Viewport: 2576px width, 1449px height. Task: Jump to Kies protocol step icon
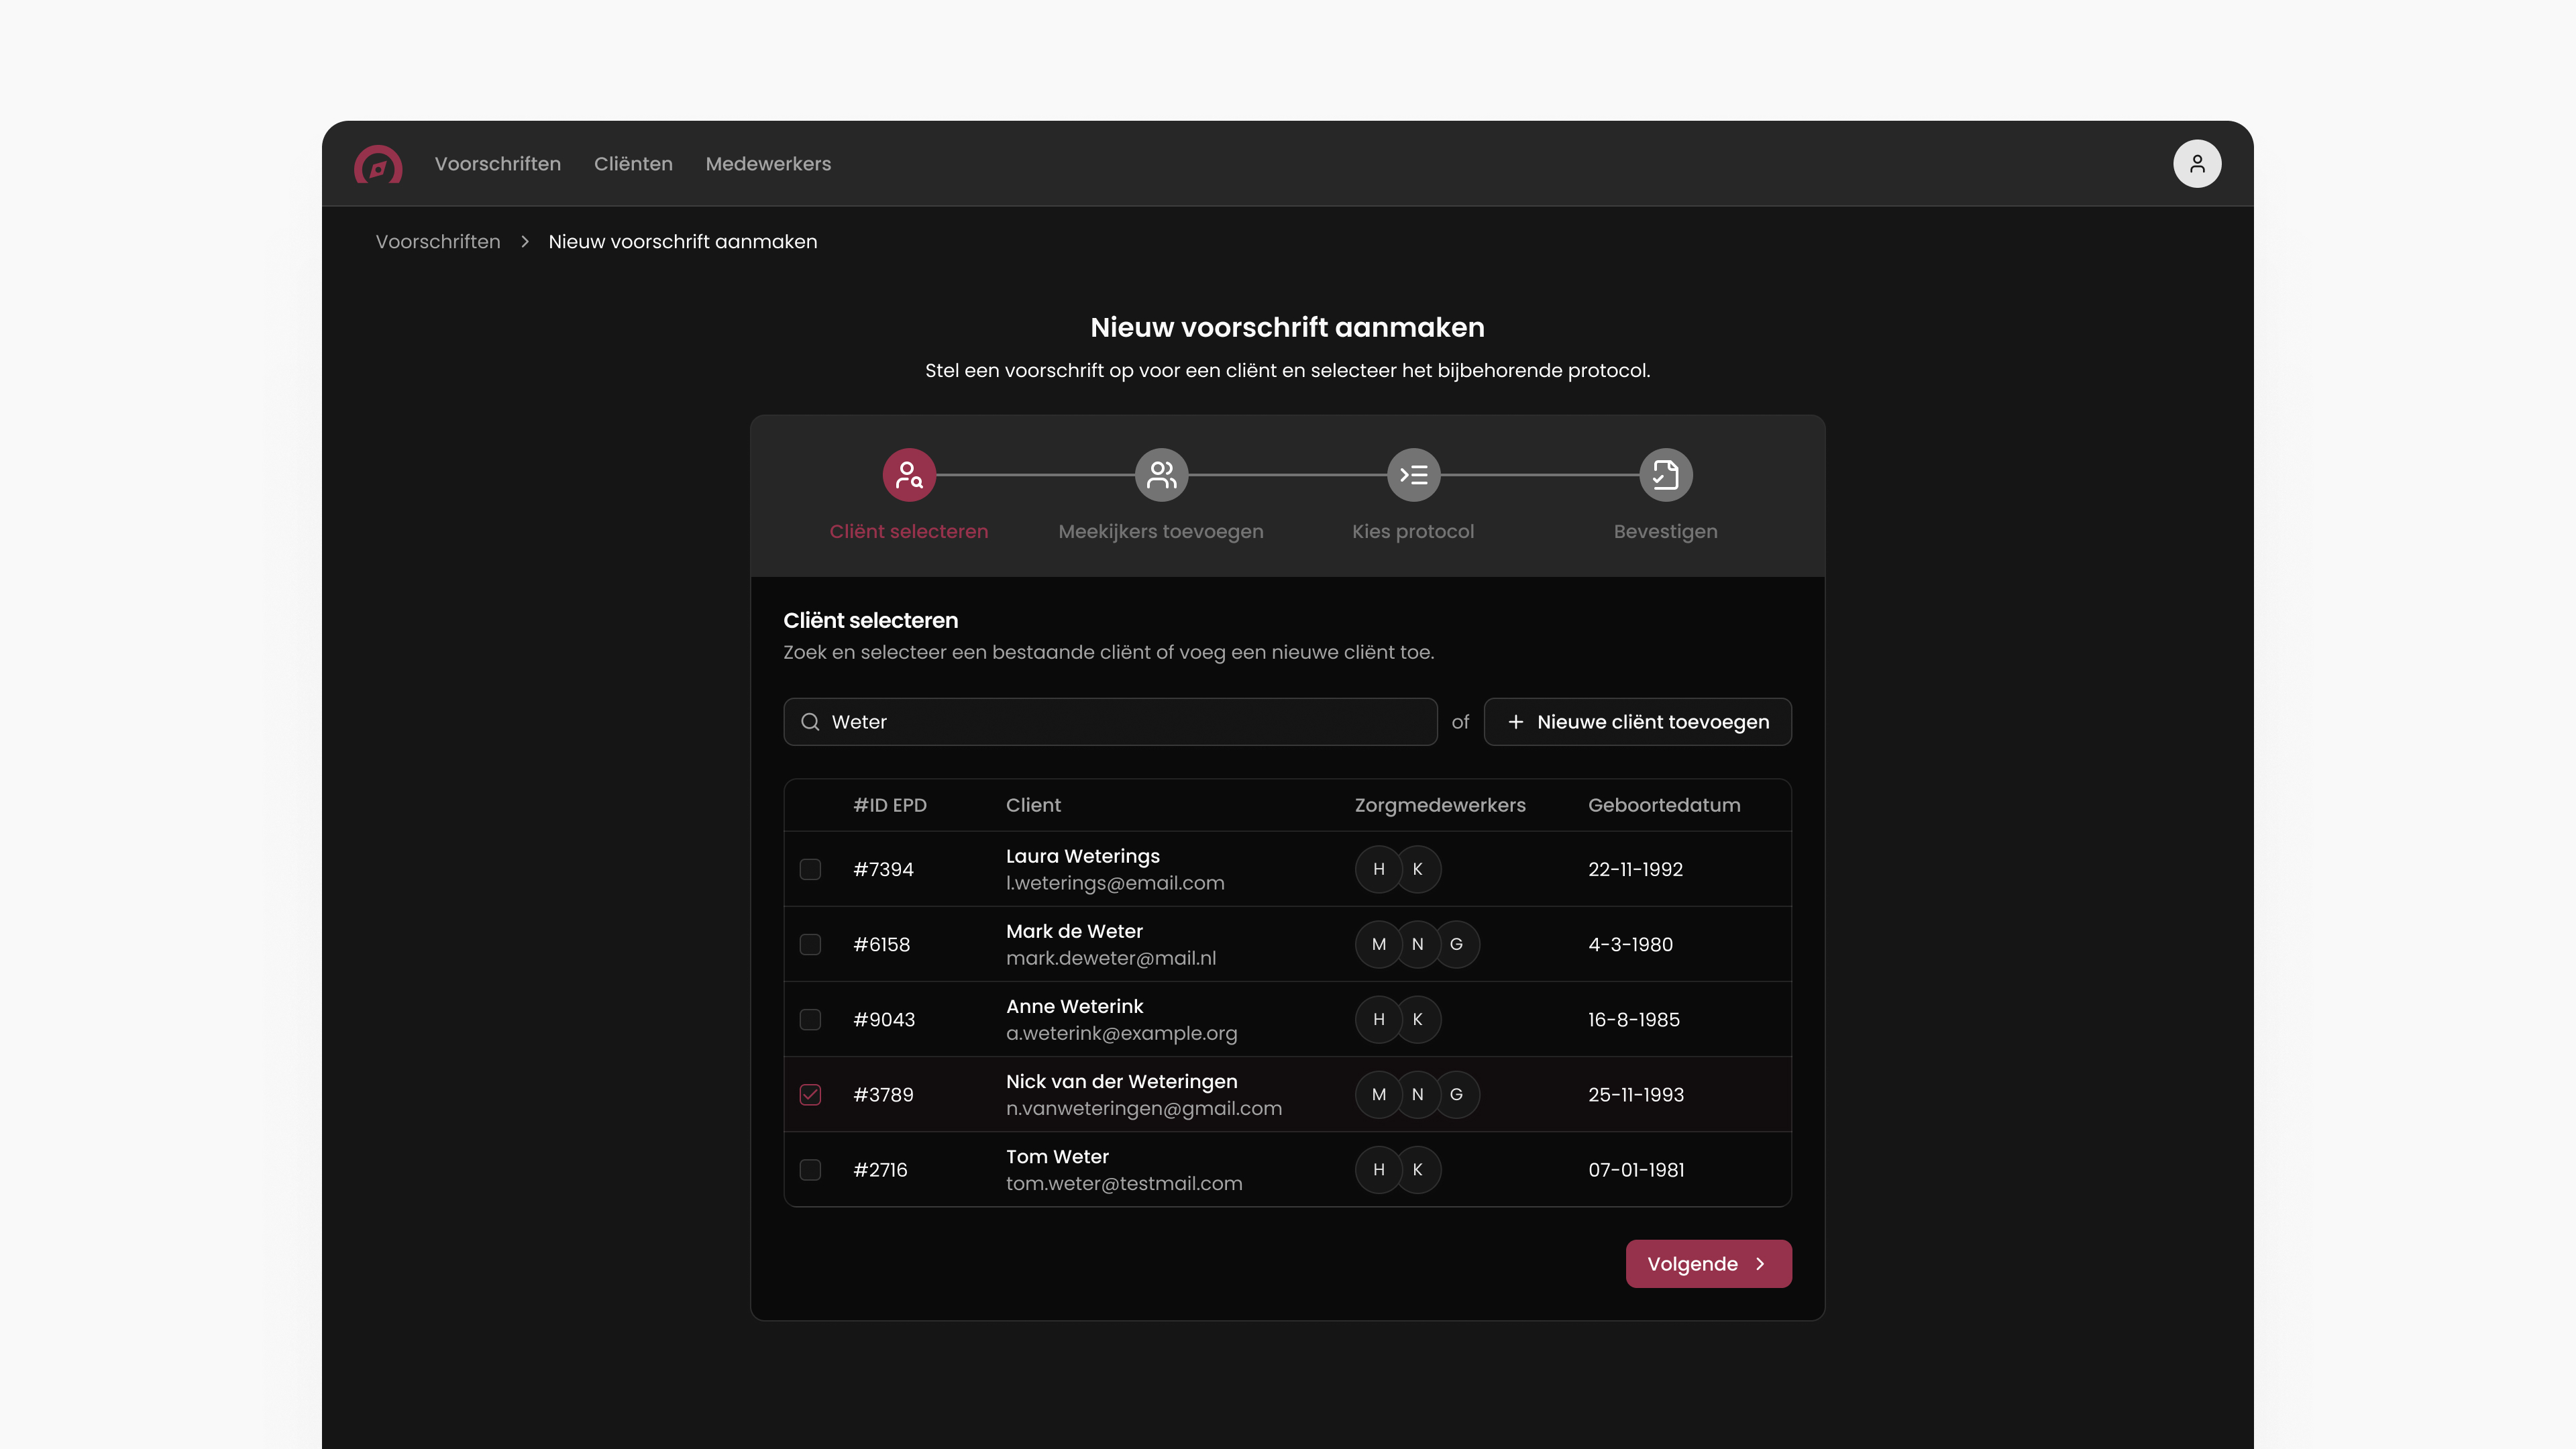coord(1413,474)
